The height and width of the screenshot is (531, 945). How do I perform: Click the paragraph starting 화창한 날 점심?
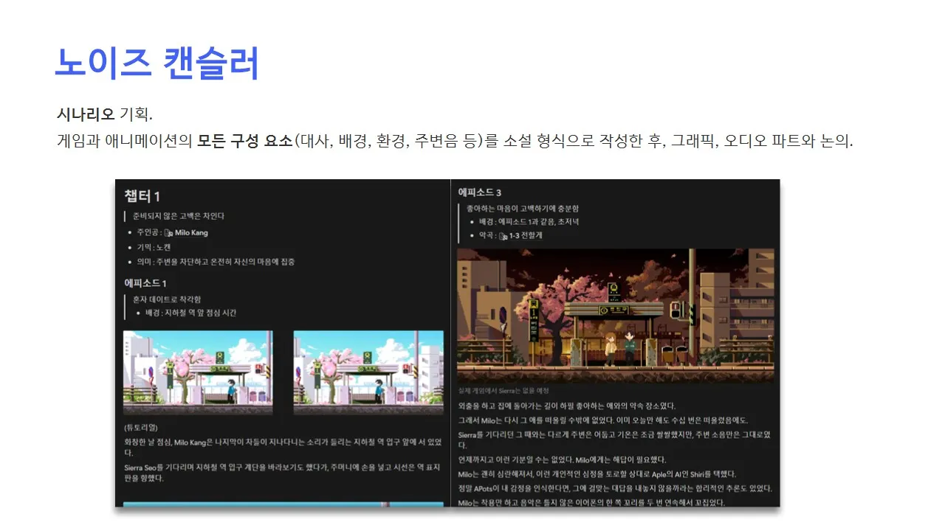coord(283,447)
